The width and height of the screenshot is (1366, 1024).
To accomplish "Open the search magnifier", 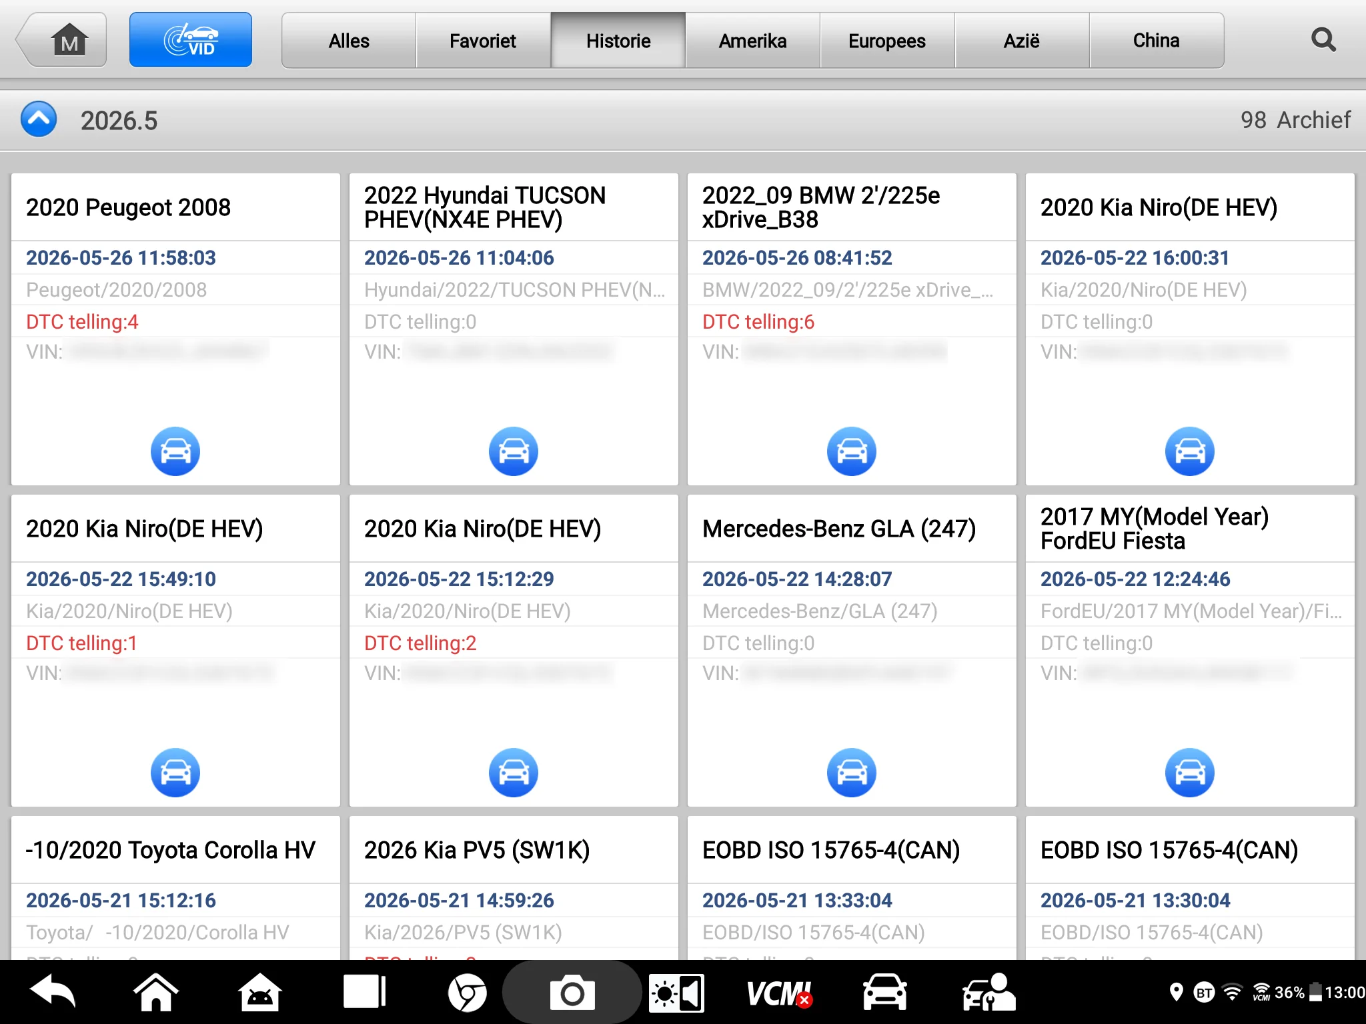I will (x=1323, y=40).
